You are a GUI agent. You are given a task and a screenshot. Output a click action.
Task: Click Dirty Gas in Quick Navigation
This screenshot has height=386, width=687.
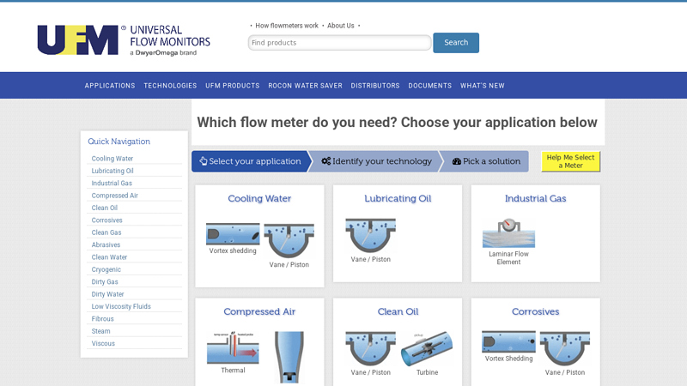tap(105, 282)
